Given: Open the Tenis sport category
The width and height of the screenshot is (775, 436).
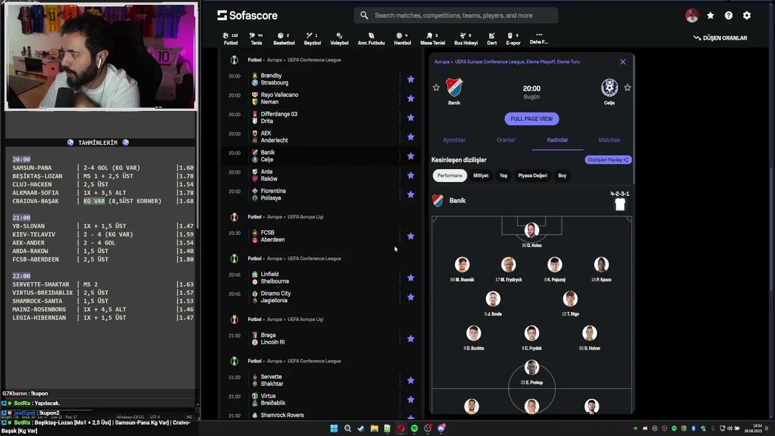Looking at the screenshot, I should 256,39.
